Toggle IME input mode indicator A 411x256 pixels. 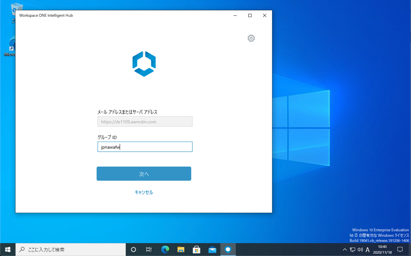coord(368,250)
